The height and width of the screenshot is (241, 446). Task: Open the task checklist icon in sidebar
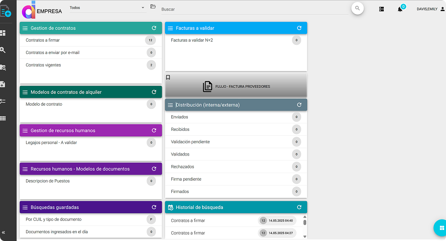tap(3, 101)
